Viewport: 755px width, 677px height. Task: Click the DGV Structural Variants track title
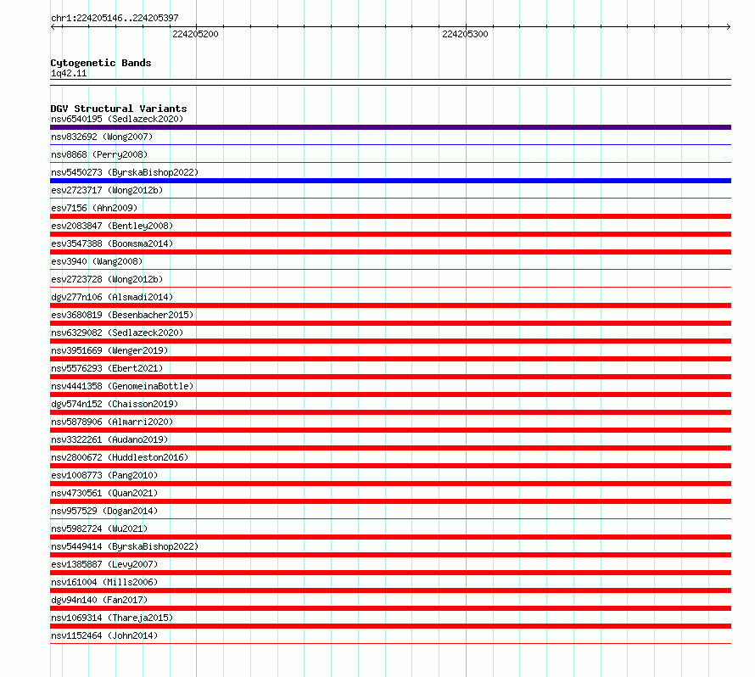(119, 109)
